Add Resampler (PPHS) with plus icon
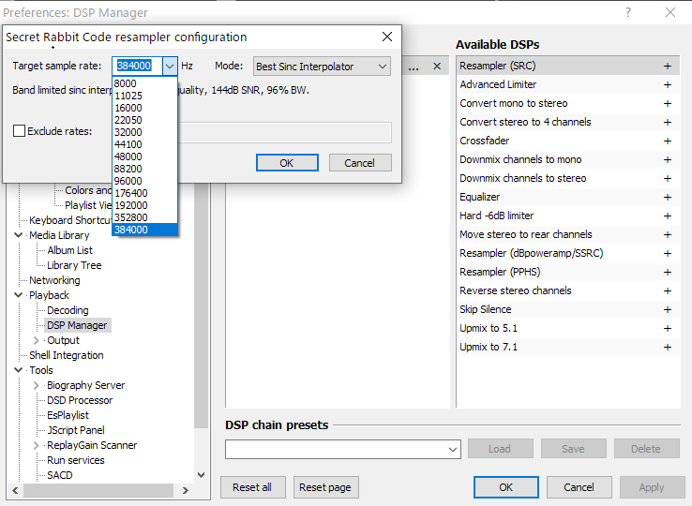Image resolution: width=692 pixels, height=506 pixels. (x=668, y=272)
